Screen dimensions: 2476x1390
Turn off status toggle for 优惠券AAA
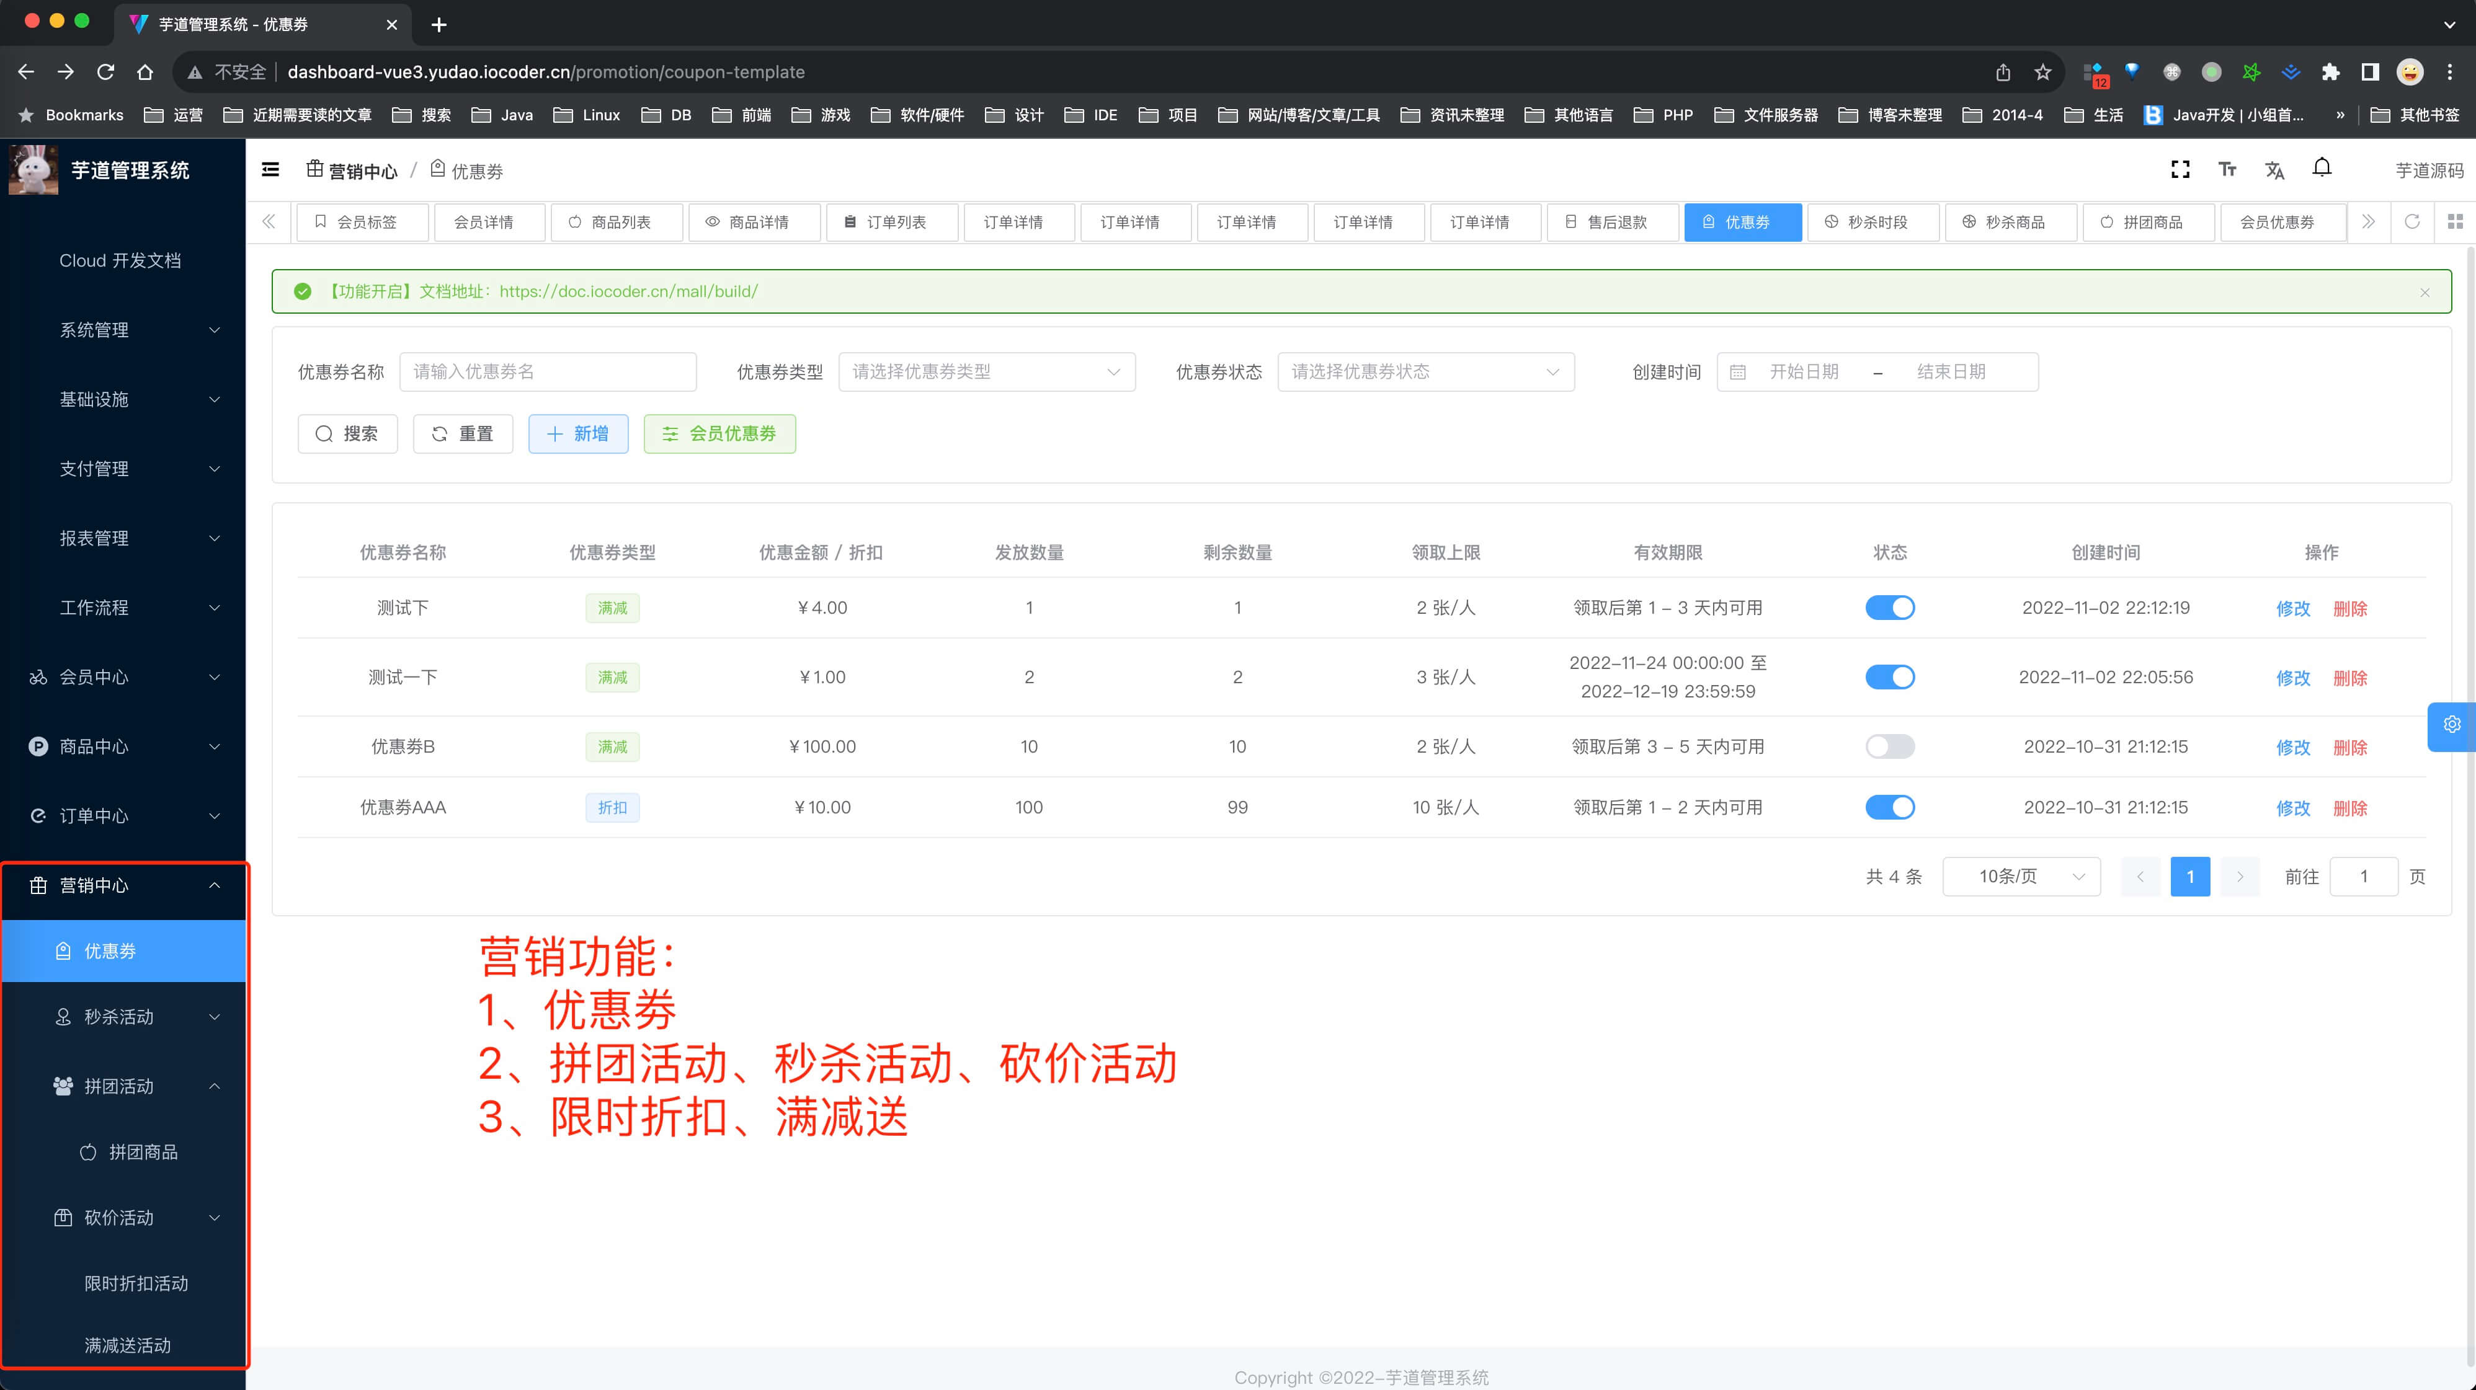point(1890,807)
